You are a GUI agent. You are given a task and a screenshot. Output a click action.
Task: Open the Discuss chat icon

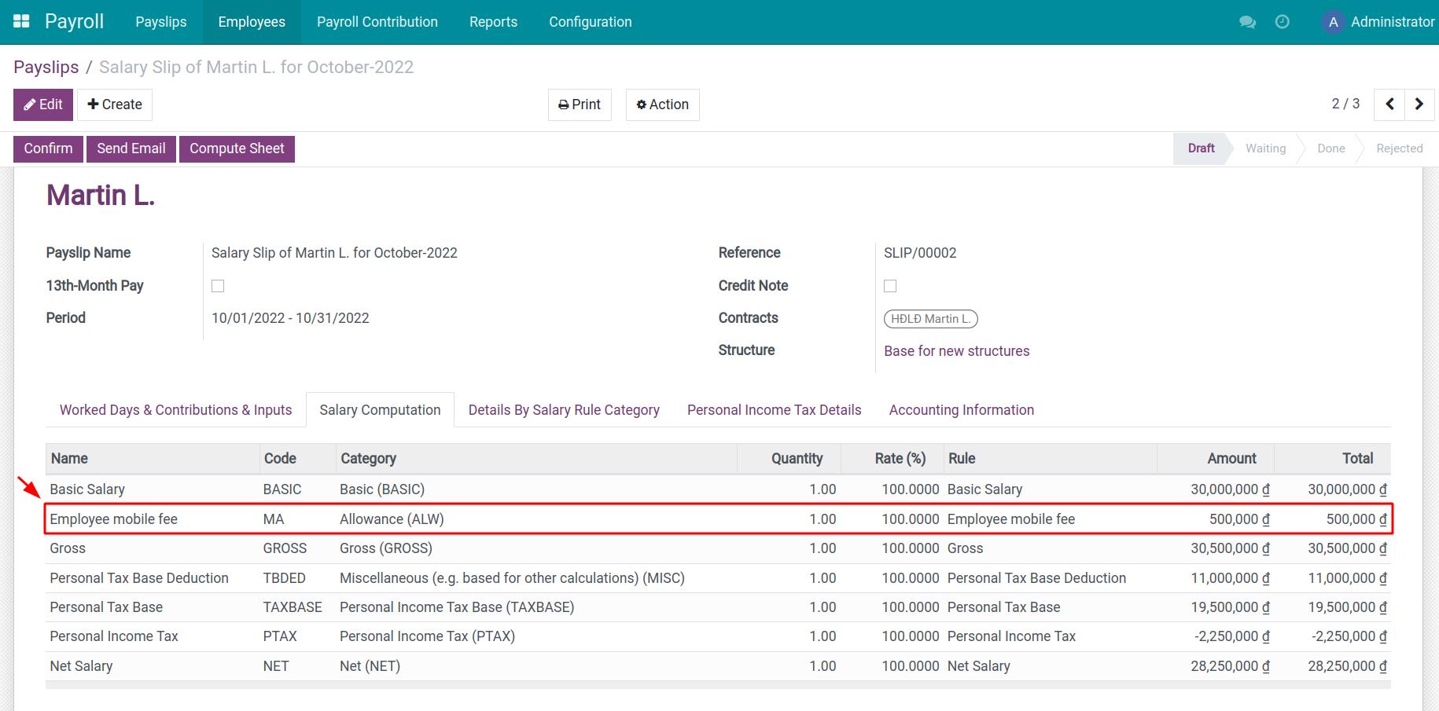click(x=1247, y=23)
